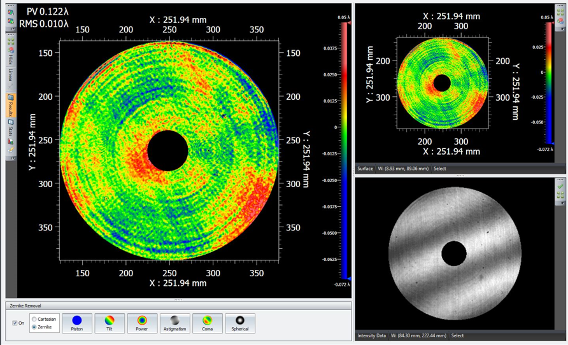Viewport: 568px width, 345px height.
Task: Toggle Tilt term removal
Action: (110, 323)
